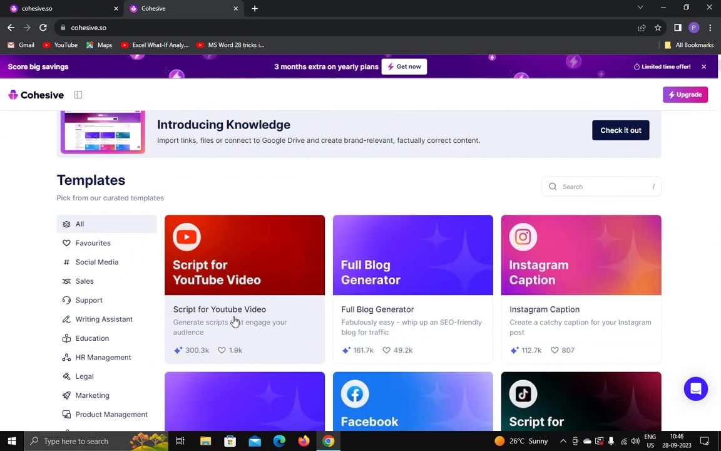
Task: Open File Explorer from the taskbar
Action: click(205, 441)
